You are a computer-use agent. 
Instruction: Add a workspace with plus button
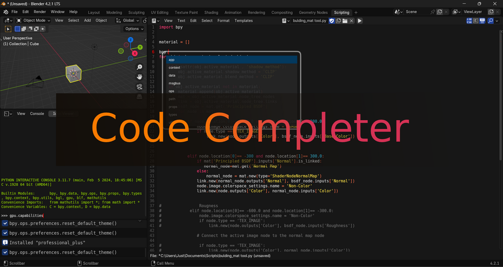356,12
